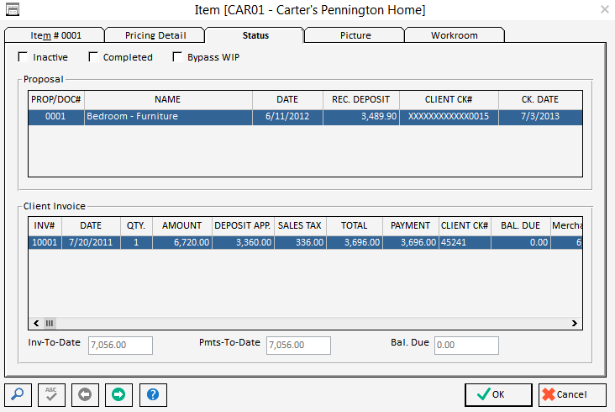Image resolution: width=615 pixels, height=412 pixels.
Task: Click the XXXXXXXXXXXX0015 check number cell
Action: [x=449, y=117]
